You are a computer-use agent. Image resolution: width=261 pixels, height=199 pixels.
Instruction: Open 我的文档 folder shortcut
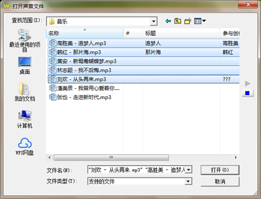pyautogui.click(x=25, y=92)
